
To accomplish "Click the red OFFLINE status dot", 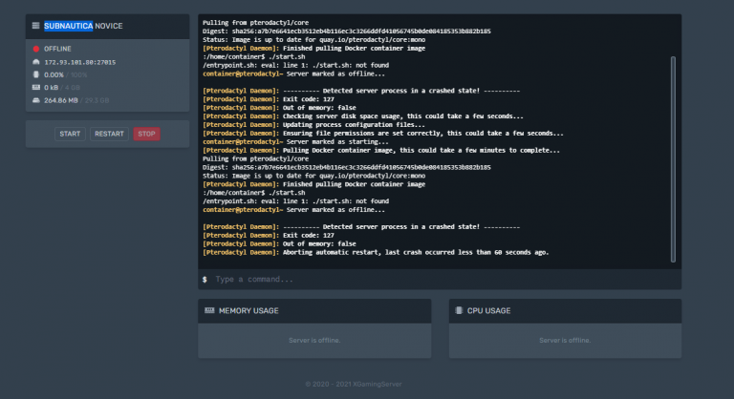I will 36,48.
